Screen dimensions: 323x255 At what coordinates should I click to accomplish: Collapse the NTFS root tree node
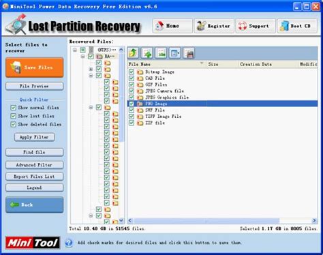pyautogui.click(x=75, y=50)
